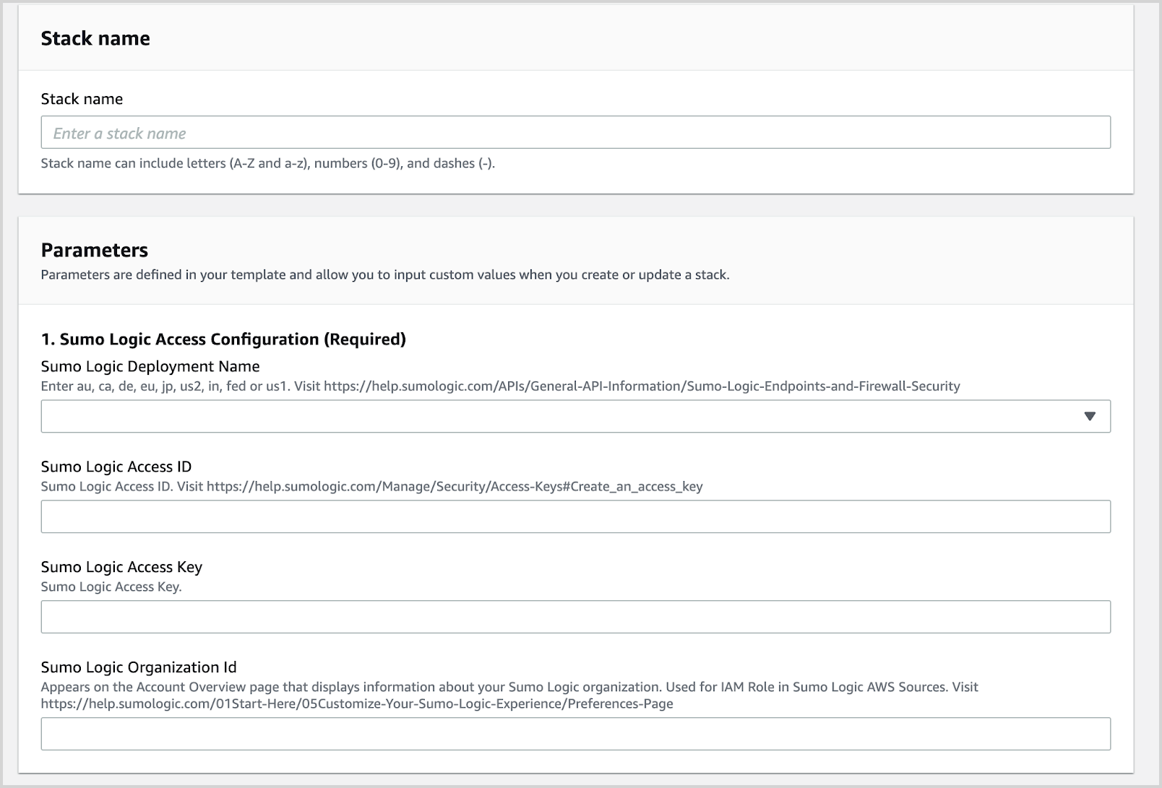The width and height of the screenshot is (1162, 788).
Task: Click the Sumo-Logic-Endpoints-and-Firewall-Security help URL
Action: pos(642,386)
